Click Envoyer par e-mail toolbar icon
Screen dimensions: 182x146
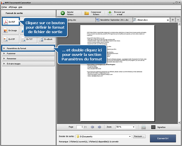(x=110, y=13)
